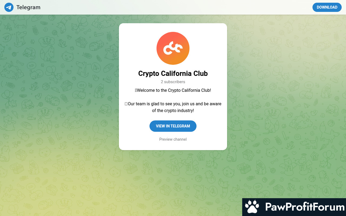The height and width of the screenshot is (216, 346).
Task: Select the Crypto California Club title
Action: (173, 73)
